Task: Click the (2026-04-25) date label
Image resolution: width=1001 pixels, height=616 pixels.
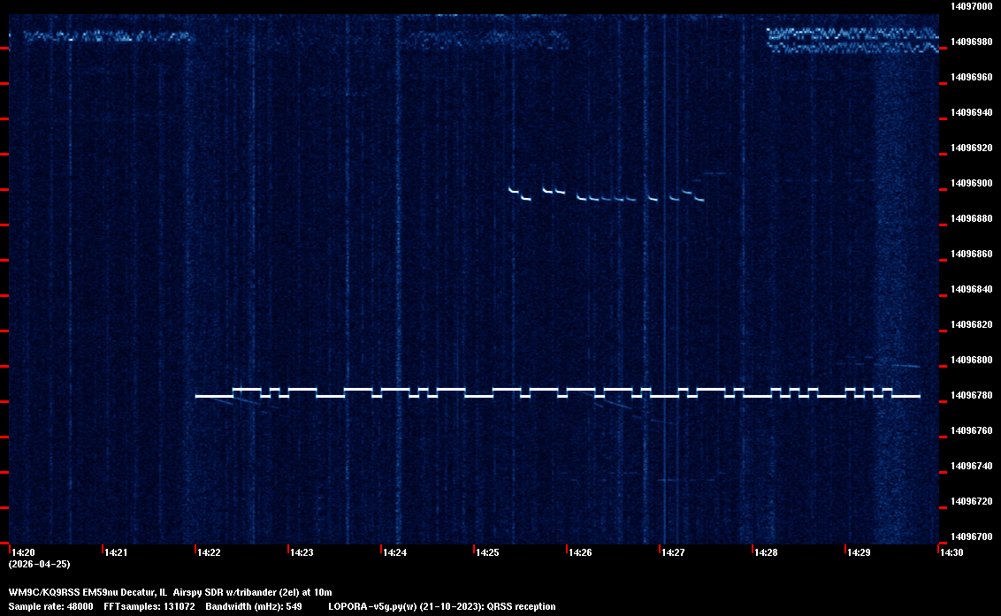Action: 39,564
